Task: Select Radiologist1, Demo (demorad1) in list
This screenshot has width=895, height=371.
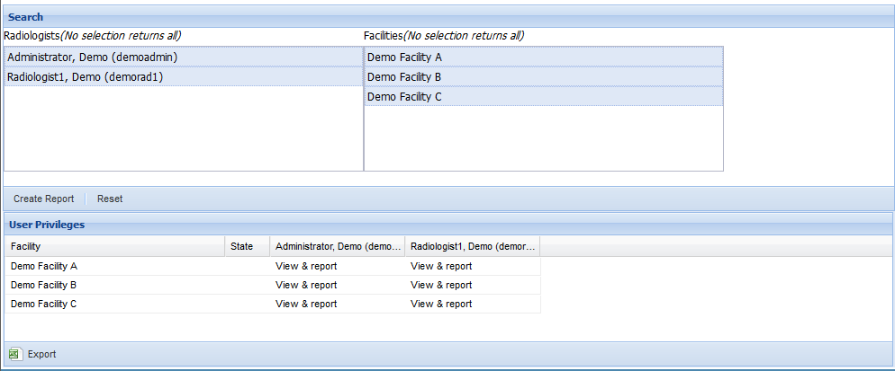Action: point(184,76)
